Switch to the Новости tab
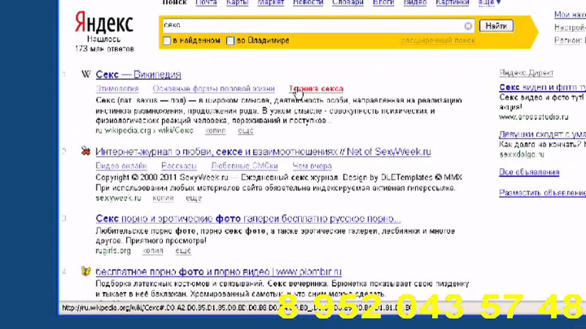The height and width of the screenshot is (329, 586). coord(308,2)
